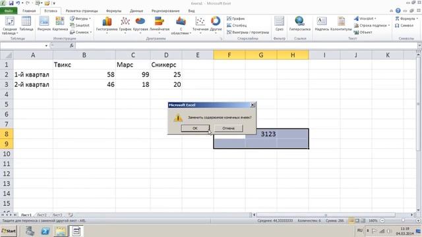Switch to sheet tab Лист2
This screenshot has width=422, height=237.
point(42,215)
